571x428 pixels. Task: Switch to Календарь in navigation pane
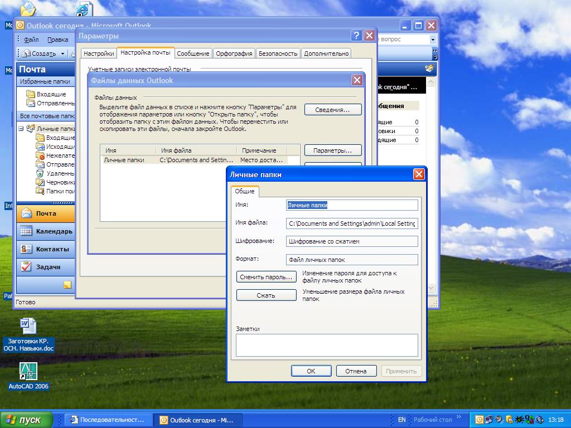pyautogui.click(x=46, y=231)
